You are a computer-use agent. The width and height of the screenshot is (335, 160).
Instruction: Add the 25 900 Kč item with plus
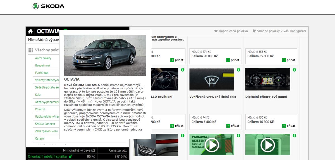[284, 60]
